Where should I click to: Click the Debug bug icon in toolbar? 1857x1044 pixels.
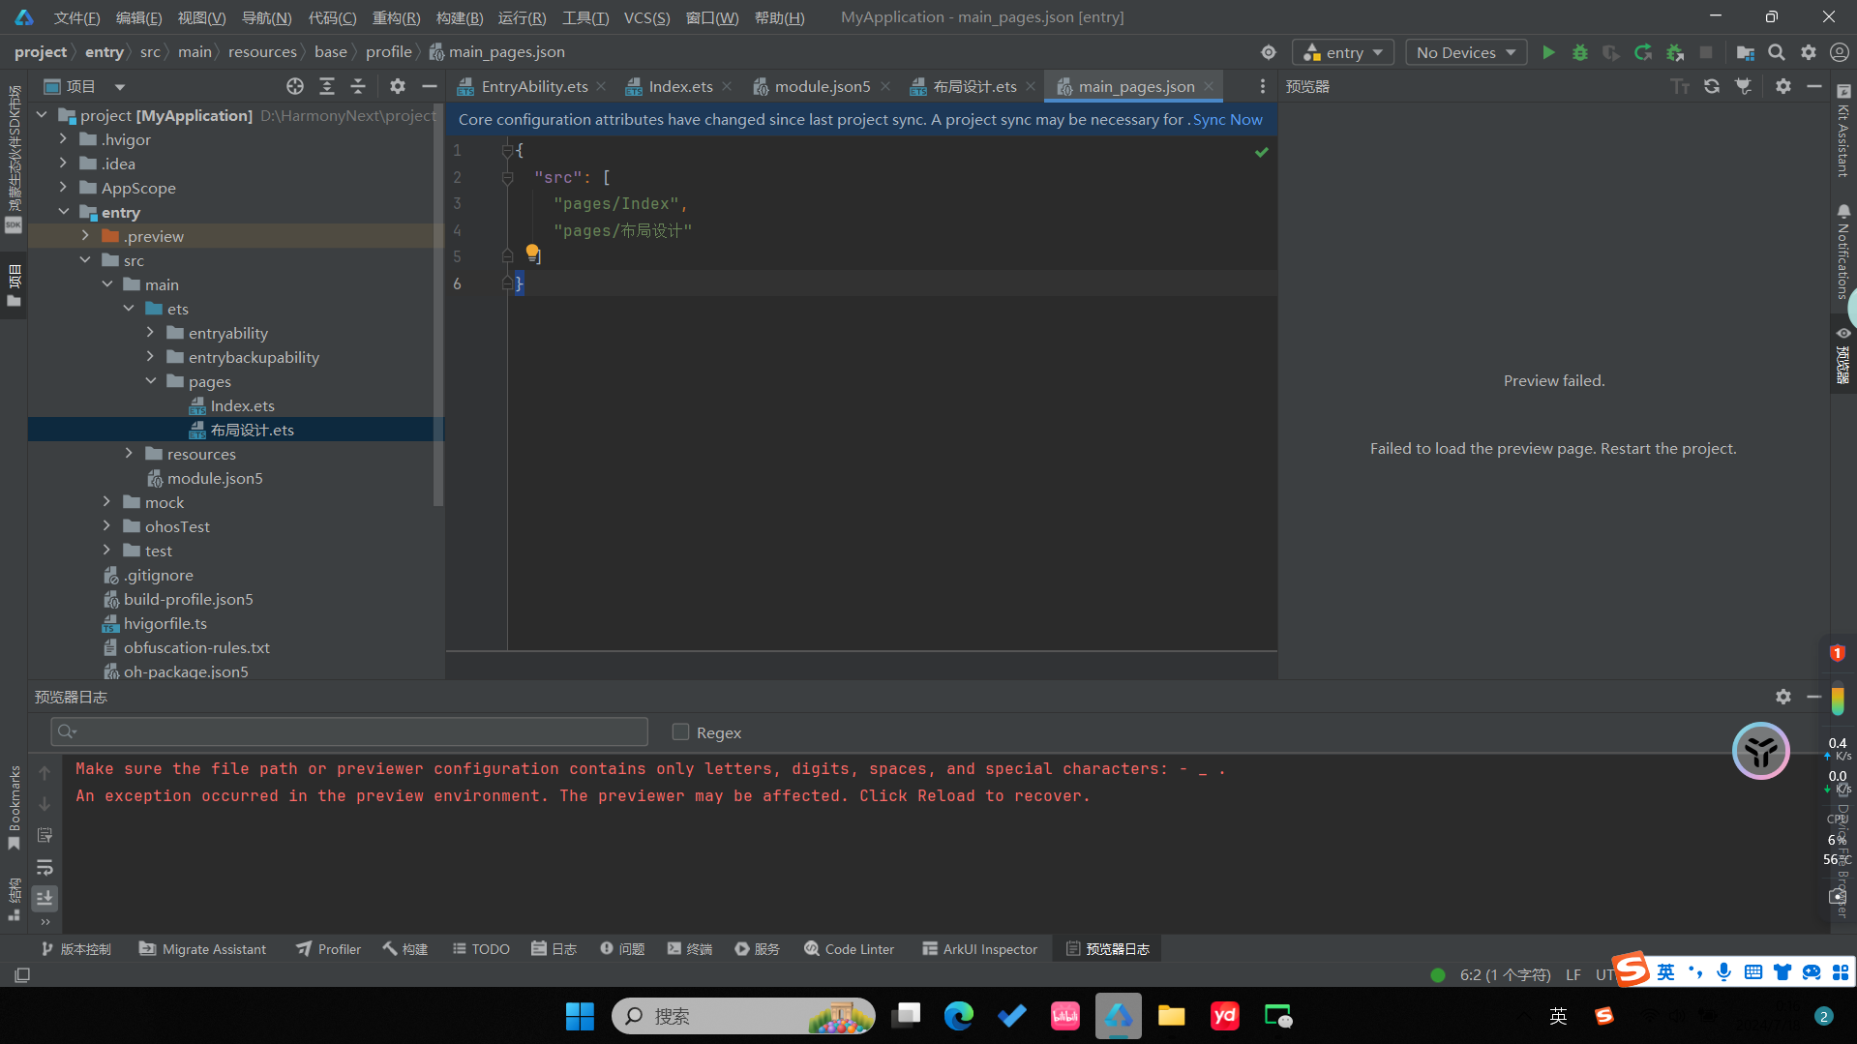click(x=1580, y=52)
